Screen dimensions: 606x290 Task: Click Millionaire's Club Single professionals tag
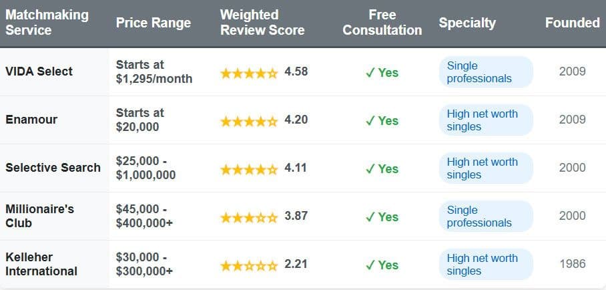(x=485, y=216)
